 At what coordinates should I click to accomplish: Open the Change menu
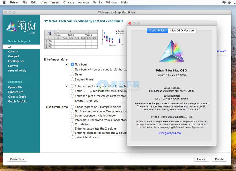[x=69, y=2]
